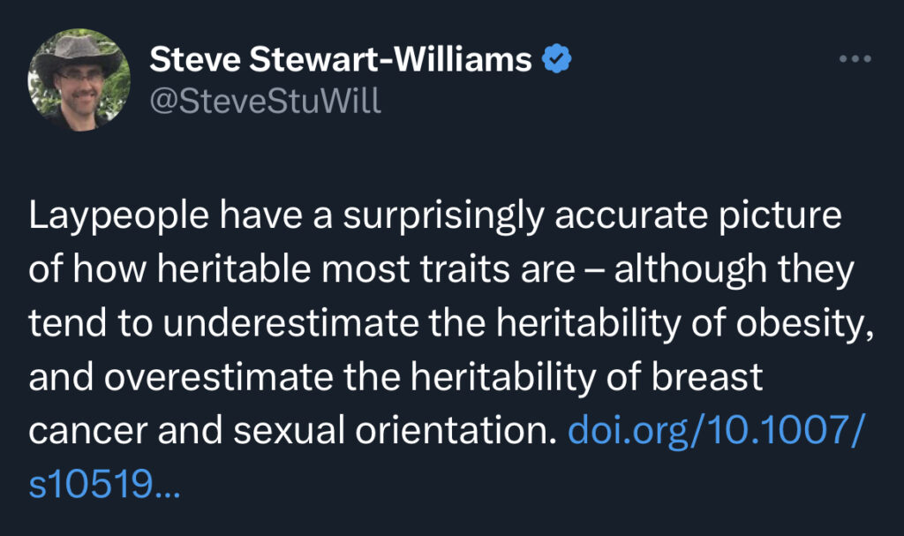Click the word heritable in the tweet
The image size is (904, 536).
(x=234, y=268)
